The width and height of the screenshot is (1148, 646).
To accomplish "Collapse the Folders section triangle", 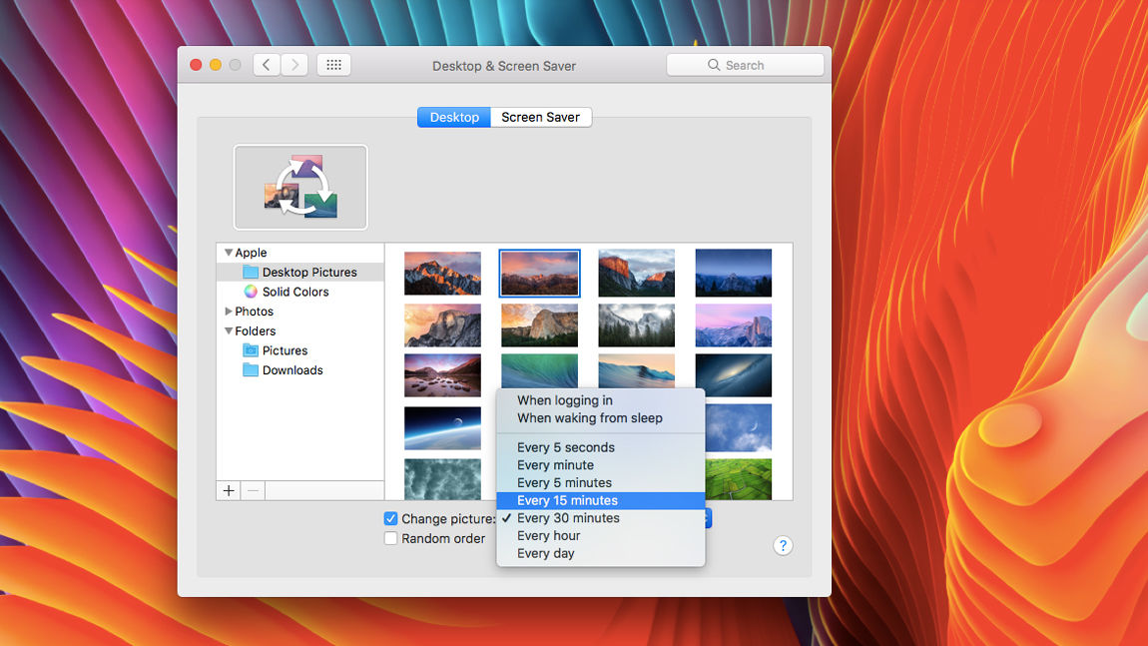I will coord(229,331).
